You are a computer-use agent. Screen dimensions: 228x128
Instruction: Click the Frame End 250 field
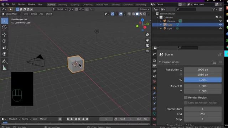coord(203,114)
